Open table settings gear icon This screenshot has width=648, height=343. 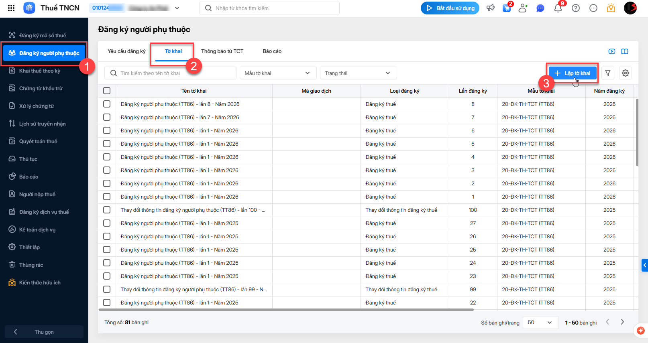pos(626,73)
